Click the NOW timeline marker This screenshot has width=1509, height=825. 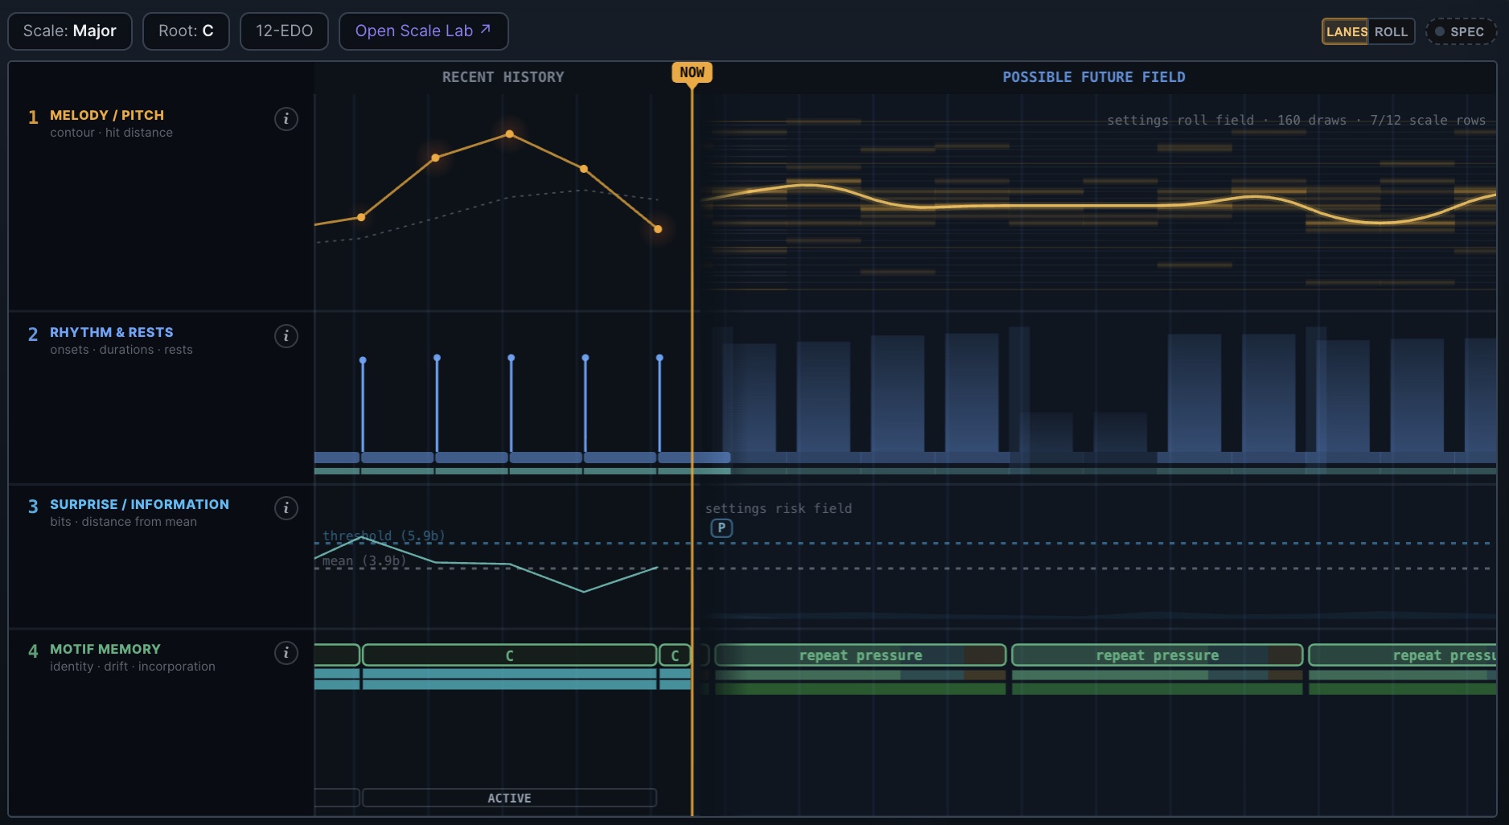692,72
